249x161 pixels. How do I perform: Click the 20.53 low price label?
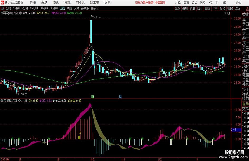(24, 94)
